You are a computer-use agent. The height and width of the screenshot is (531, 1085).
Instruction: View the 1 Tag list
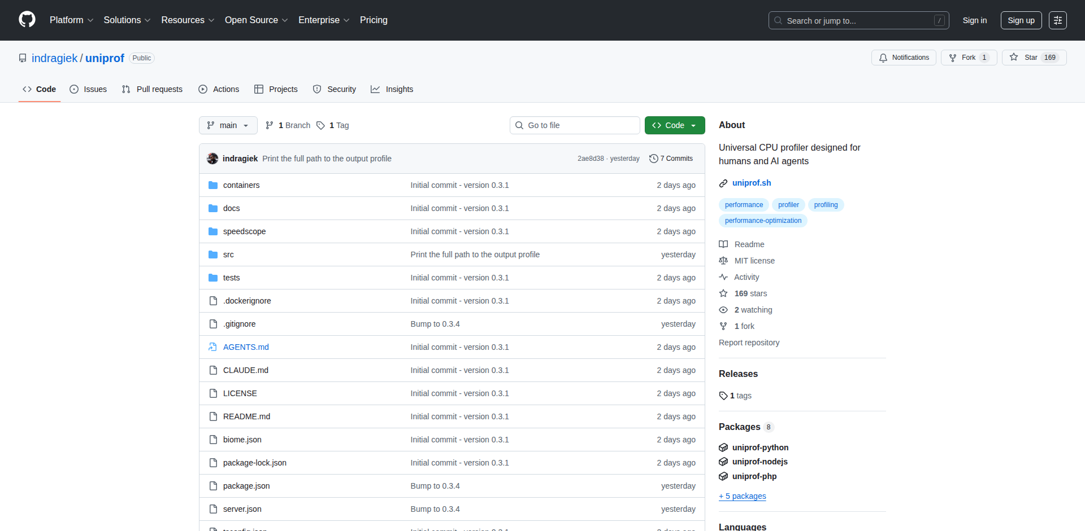pos(333,125)
